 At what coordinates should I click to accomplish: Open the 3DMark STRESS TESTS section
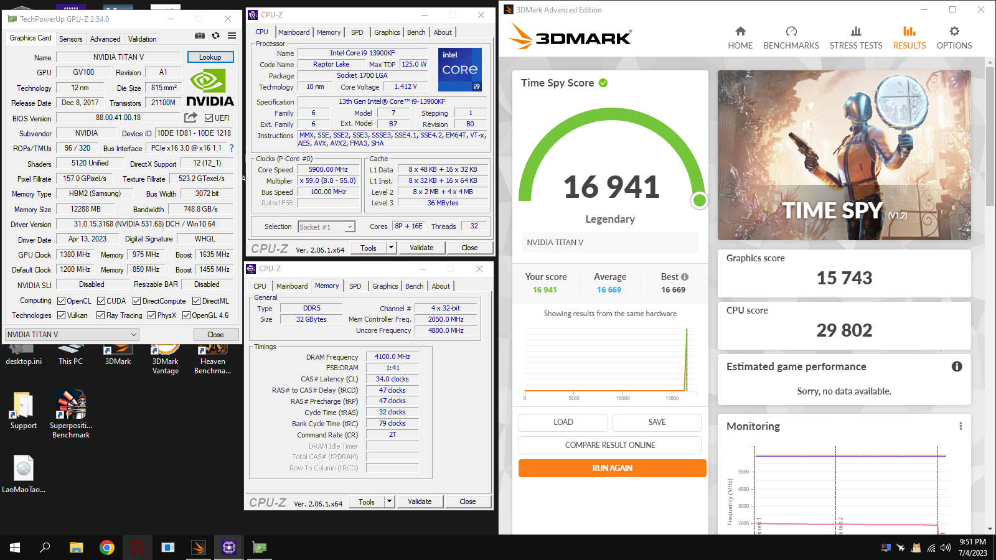click(856, 39)
